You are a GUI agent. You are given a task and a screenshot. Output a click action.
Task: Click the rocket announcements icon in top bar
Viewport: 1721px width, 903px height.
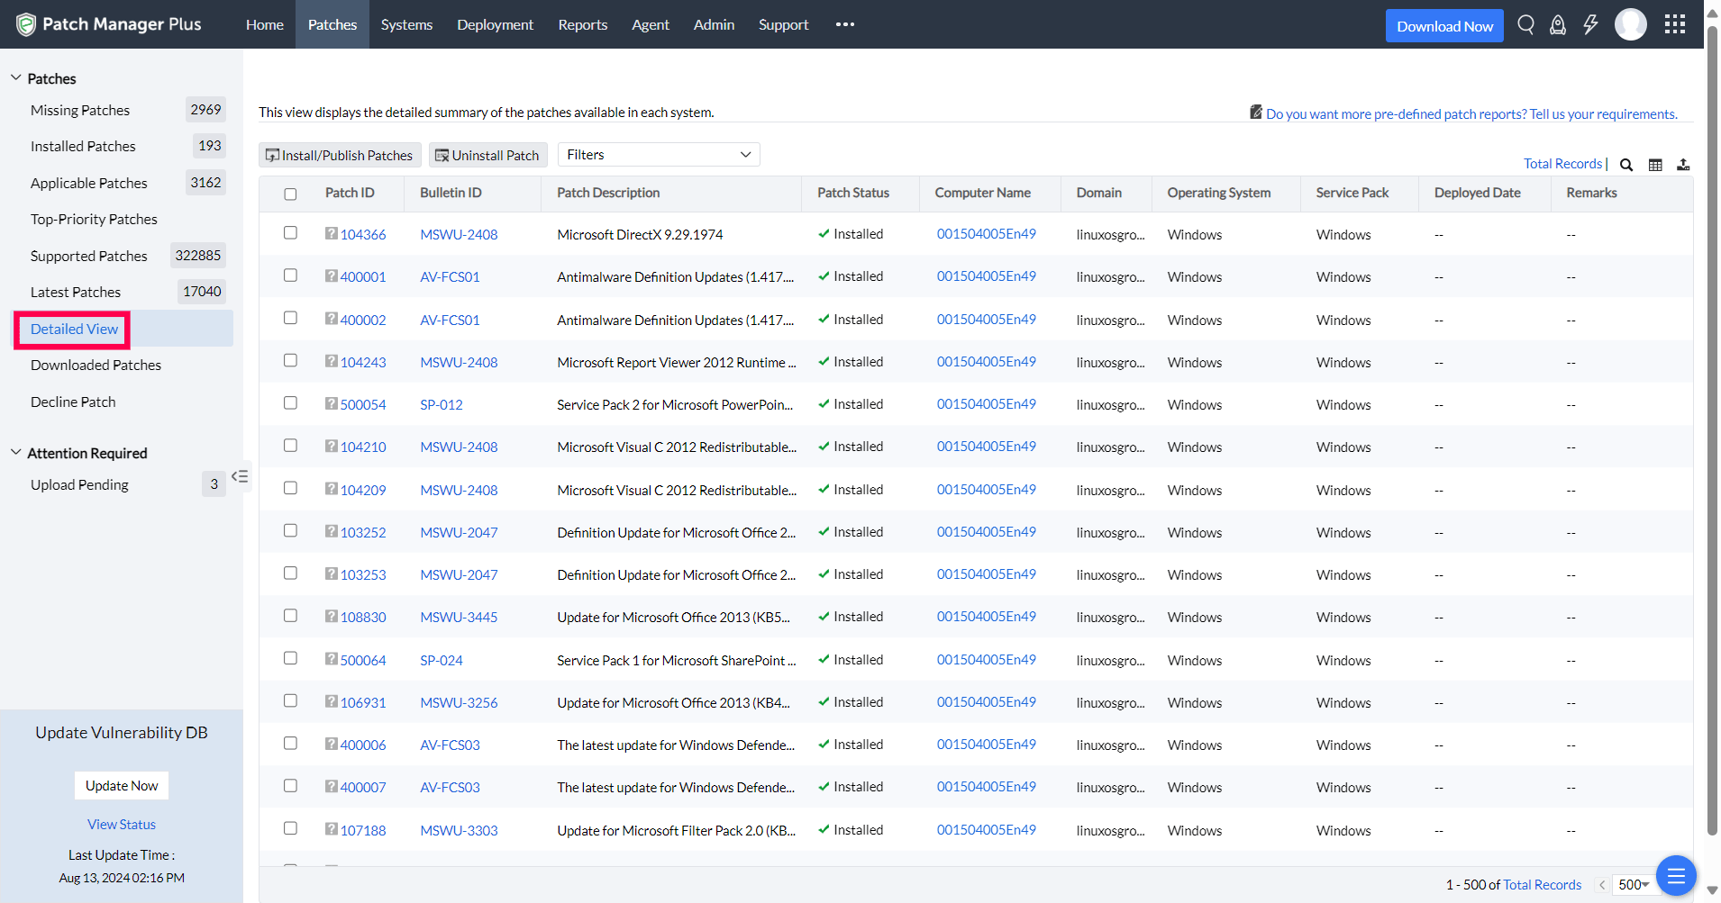[1558, 24]
